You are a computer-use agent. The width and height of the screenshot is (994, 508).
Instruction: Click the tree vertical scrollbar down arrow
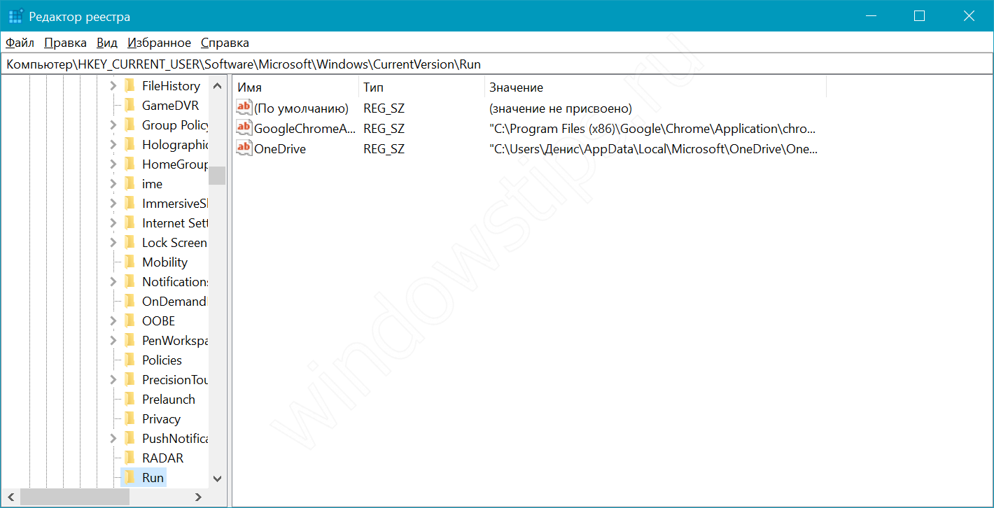(x=217, y=479)
